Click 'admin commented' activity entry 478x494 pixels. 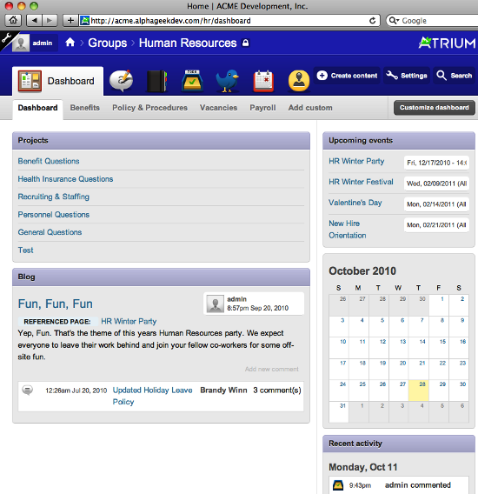tap(418, 485)
